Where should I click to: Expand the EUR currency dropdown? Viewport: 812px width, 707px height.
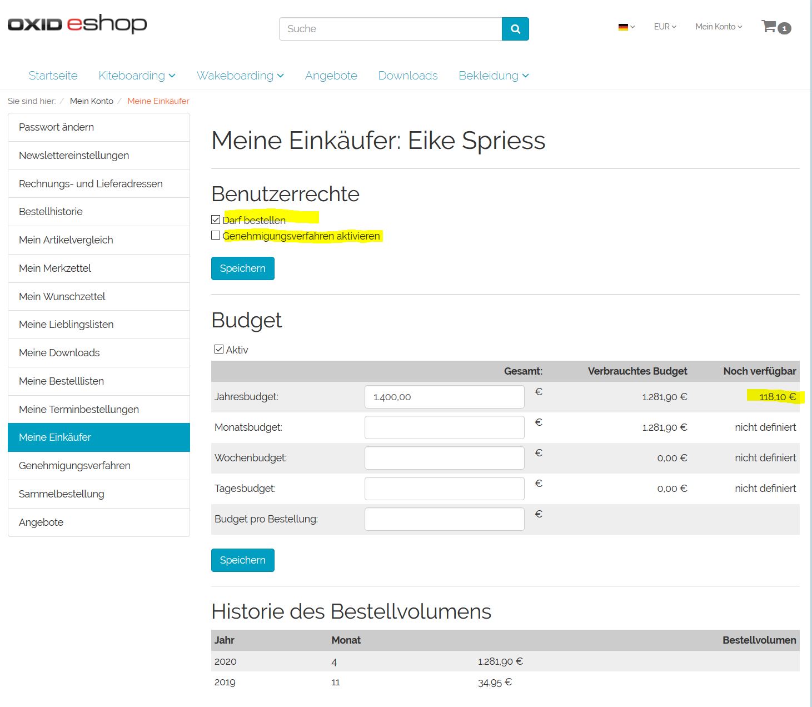tap(665, 27)
